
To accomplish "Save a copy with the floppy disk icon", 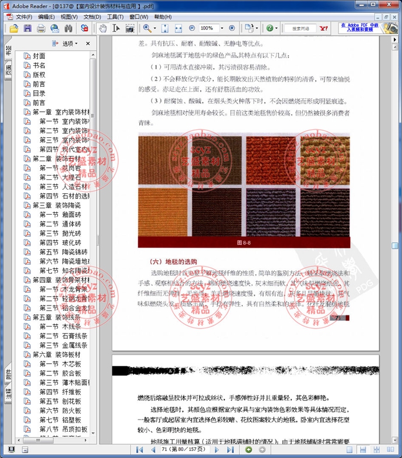I will pos(27,29).
